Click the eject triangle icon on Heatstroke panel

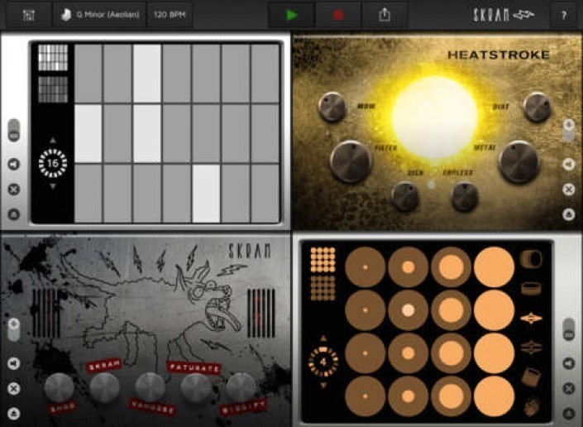568,214
